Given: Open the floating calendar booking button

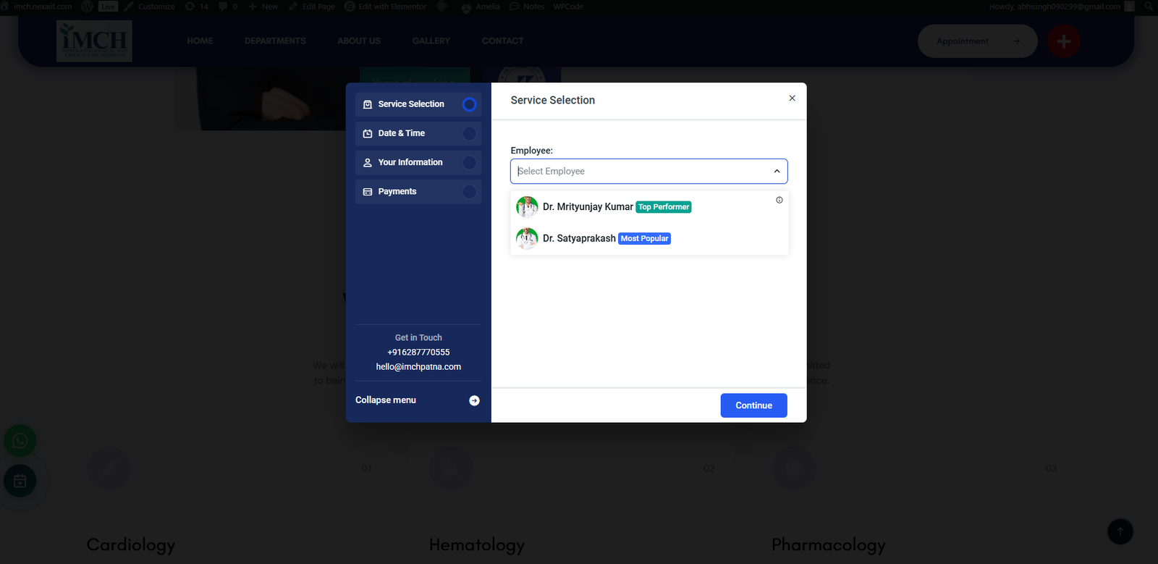Looking at the screenshot, I should point(20,481).
